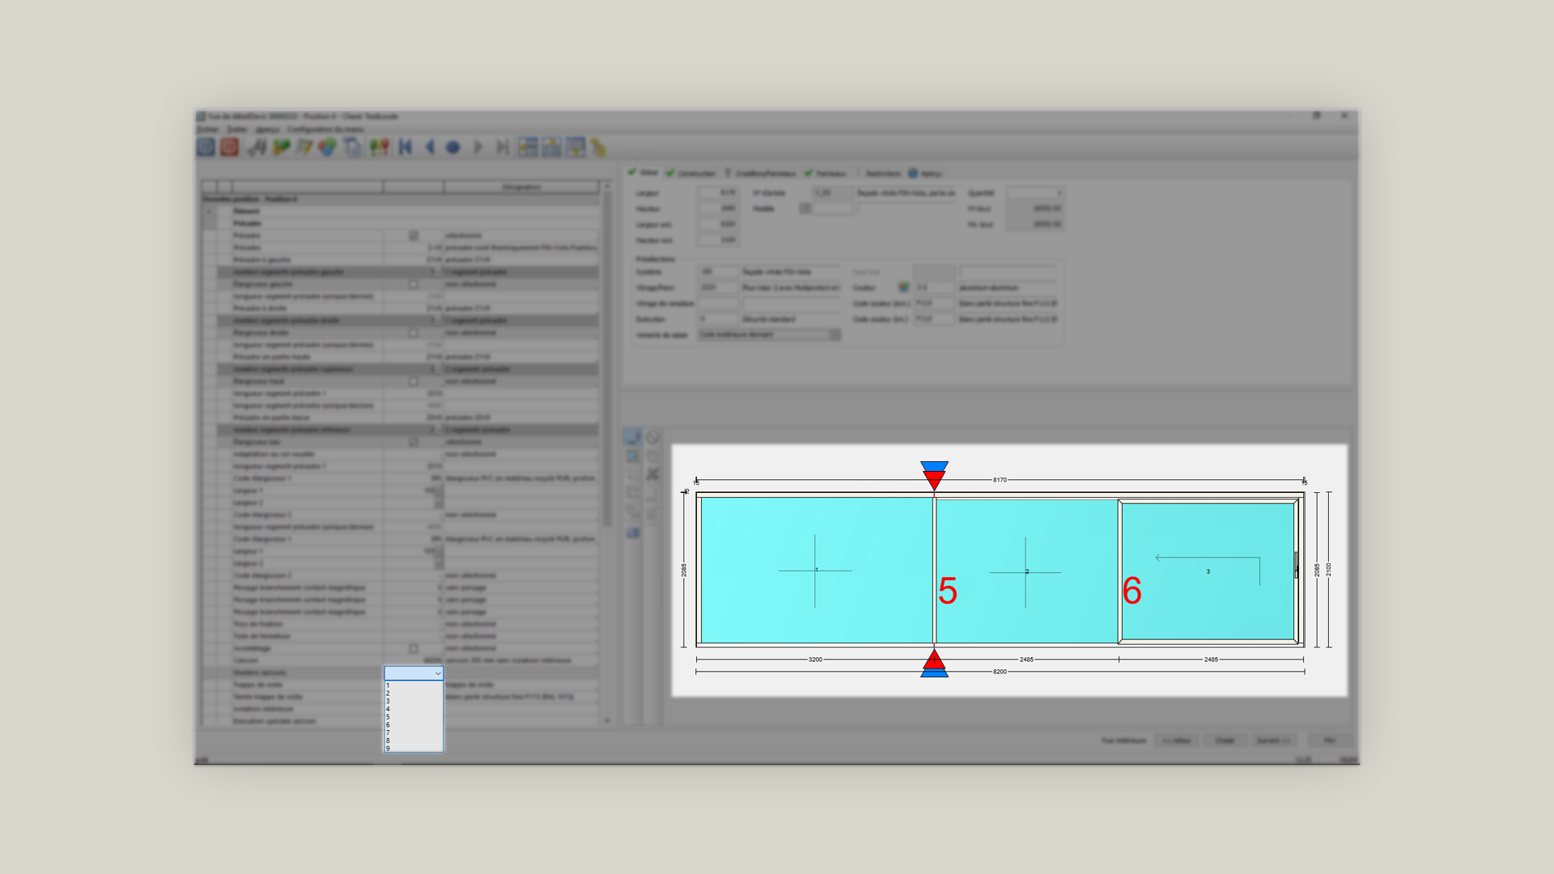
Task: Click the 2100 height dimension on right
Action: point(1328,570)
